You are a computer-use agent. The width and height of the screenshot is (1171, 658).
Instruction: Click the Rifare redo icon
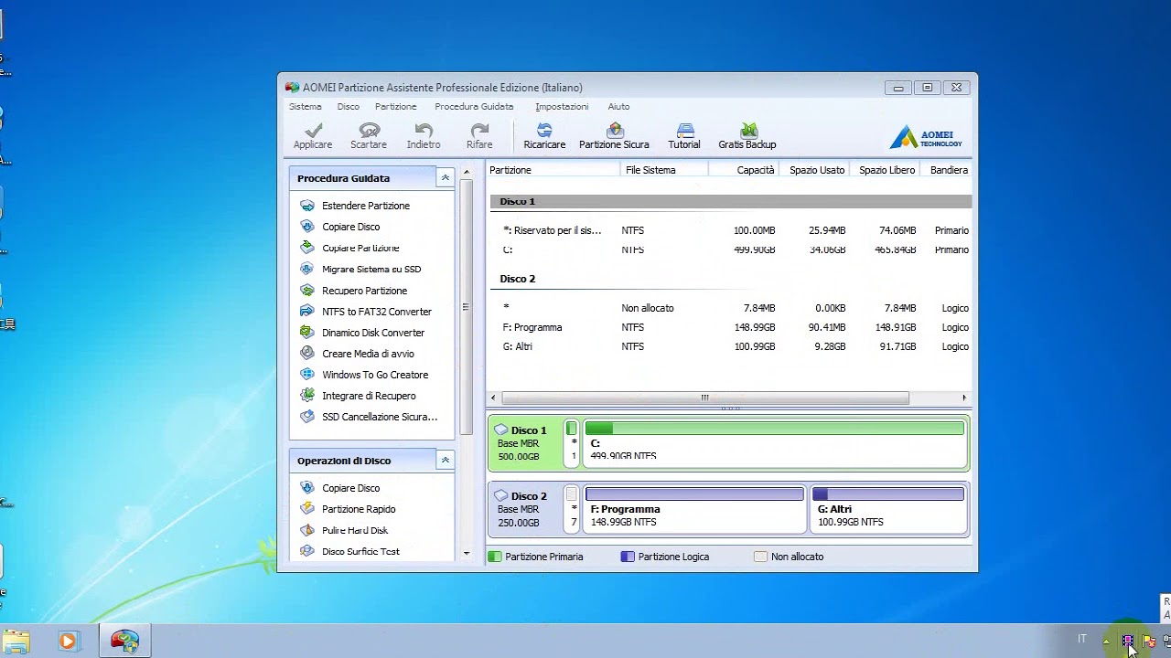tap(479, 136)
